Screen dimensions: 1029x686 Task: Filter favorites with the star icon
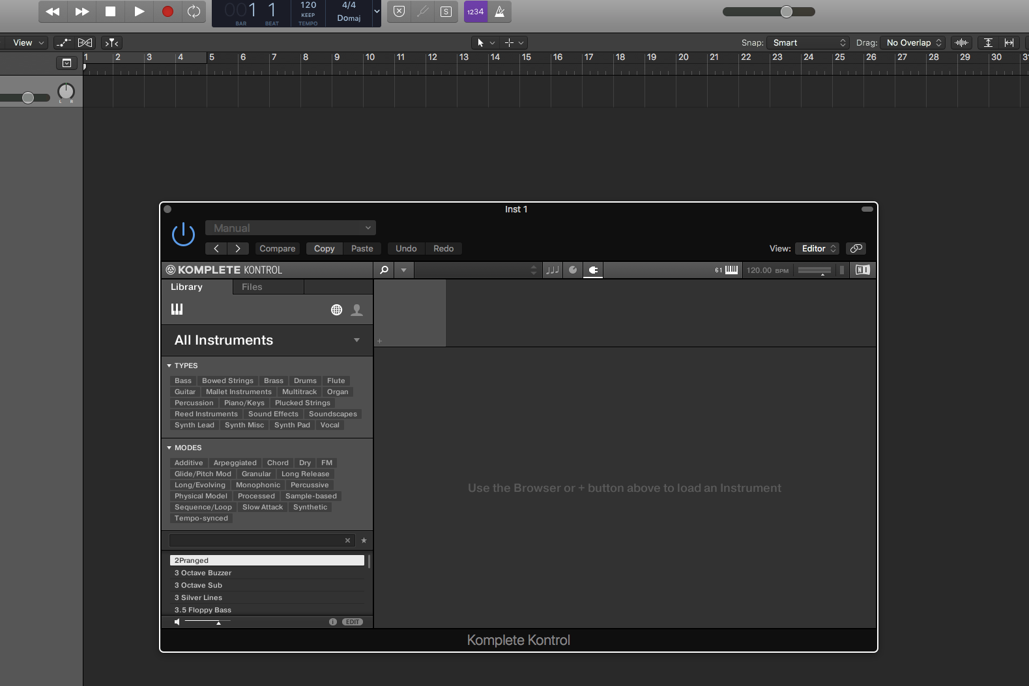pos(364,540)
